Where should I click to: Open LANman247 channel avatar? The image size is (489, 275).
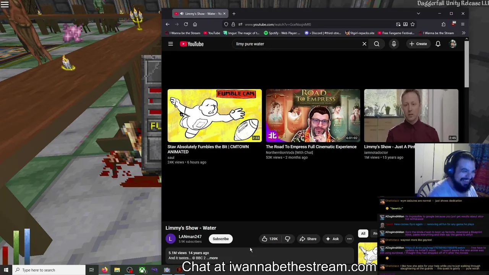click(x=170, y=239)
